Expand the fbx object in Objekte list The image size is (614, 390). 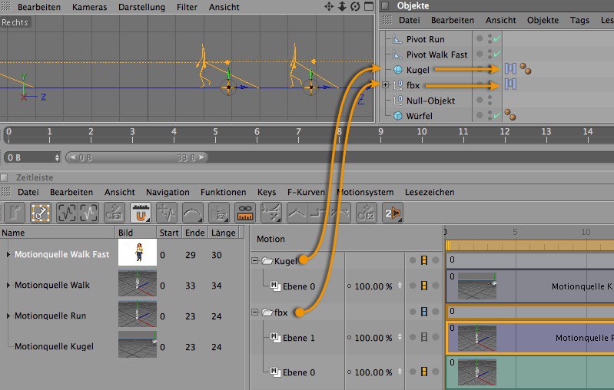[x=386, y=85]
